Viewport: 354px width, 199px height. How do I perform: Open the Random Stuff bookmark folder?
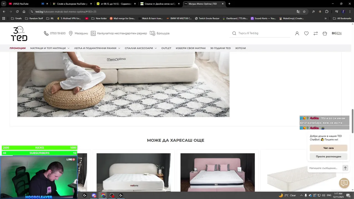click(34, 19)
